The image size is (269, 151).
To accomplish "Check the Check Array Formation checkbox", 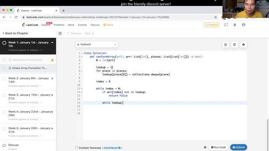I will point(4,68).
